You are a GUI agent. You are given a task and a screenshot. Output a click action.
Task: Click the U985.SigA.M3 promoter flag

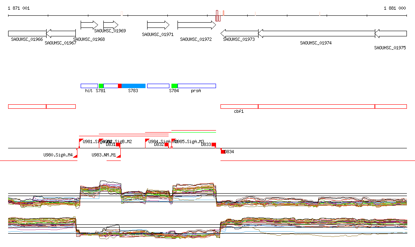(x=173, y=141)
